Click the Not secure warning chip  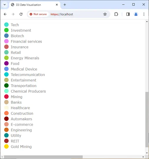[x=38, y=14]
